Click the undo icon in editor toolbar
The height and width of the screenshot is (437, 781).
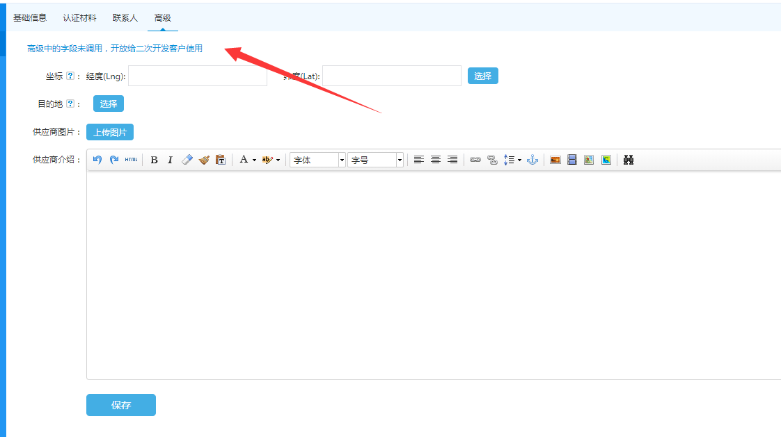pyautogui.click(x=97, y=160)
